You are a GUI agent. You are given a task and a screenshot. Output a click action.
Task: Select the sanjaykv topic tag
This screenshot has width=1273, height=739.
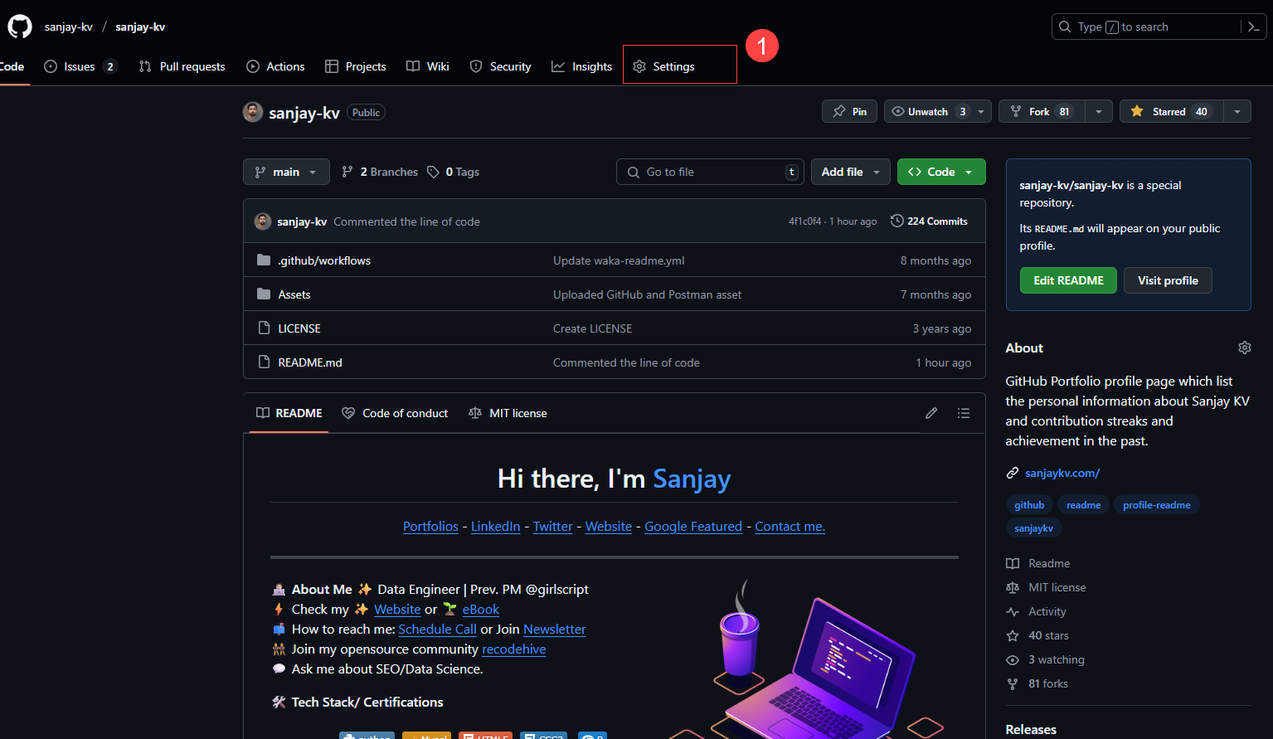coord(1033,528)
